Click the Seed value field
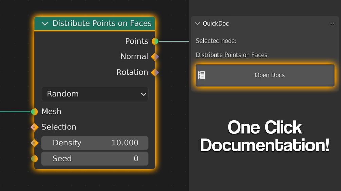This screenshot has width=341, height=191. (x=95, y=159)
